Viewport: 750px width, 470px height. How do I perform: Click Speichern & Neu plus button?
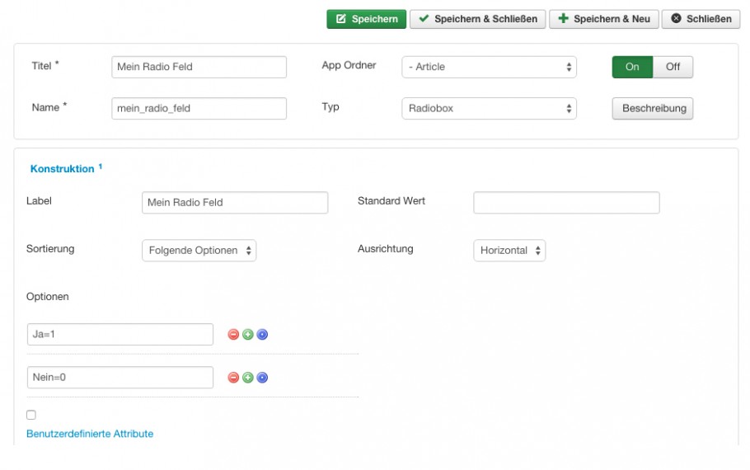603,19
